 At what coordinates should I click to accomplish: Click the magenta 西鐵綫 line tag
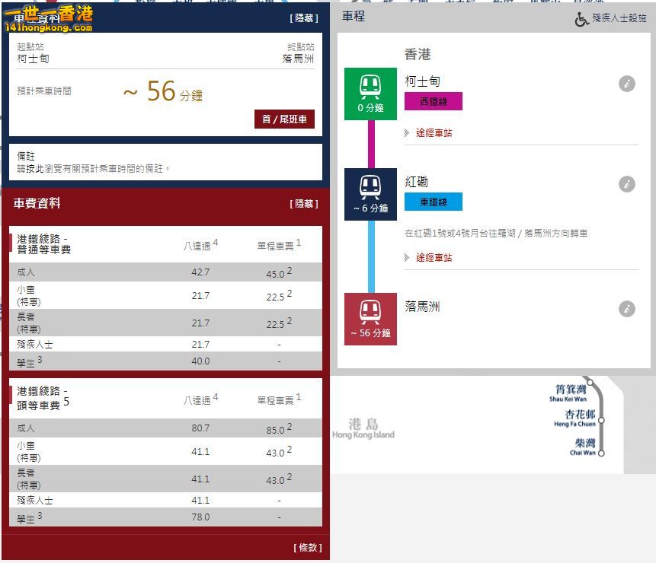tap(434, 101)
